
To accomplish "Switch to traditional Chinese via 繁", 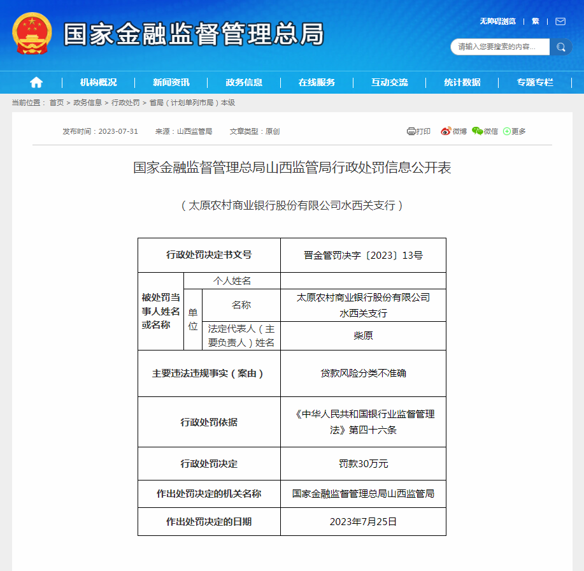I will [535, 21].
